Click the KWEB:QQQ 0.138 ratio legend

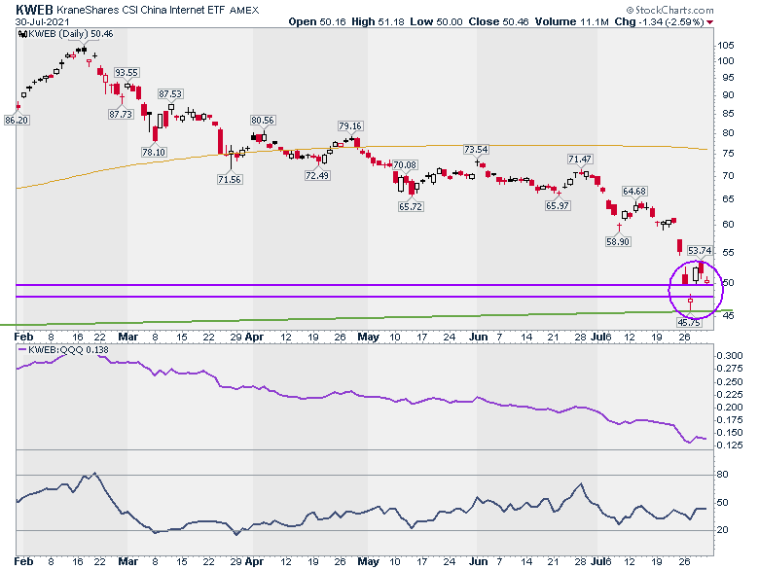[x=63, y=350]
